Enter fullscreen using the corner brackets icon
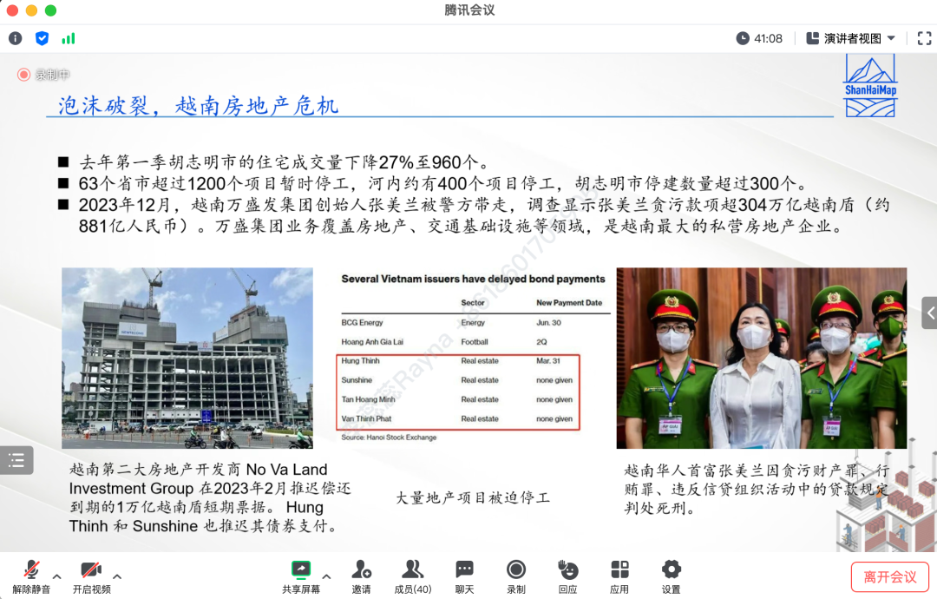 (x=924, y=39)
